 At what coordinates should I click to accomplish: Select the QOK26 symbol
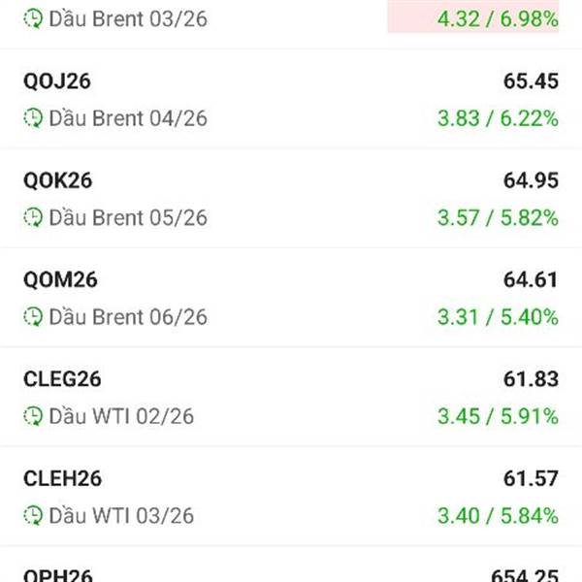click(x=58, y=180)
